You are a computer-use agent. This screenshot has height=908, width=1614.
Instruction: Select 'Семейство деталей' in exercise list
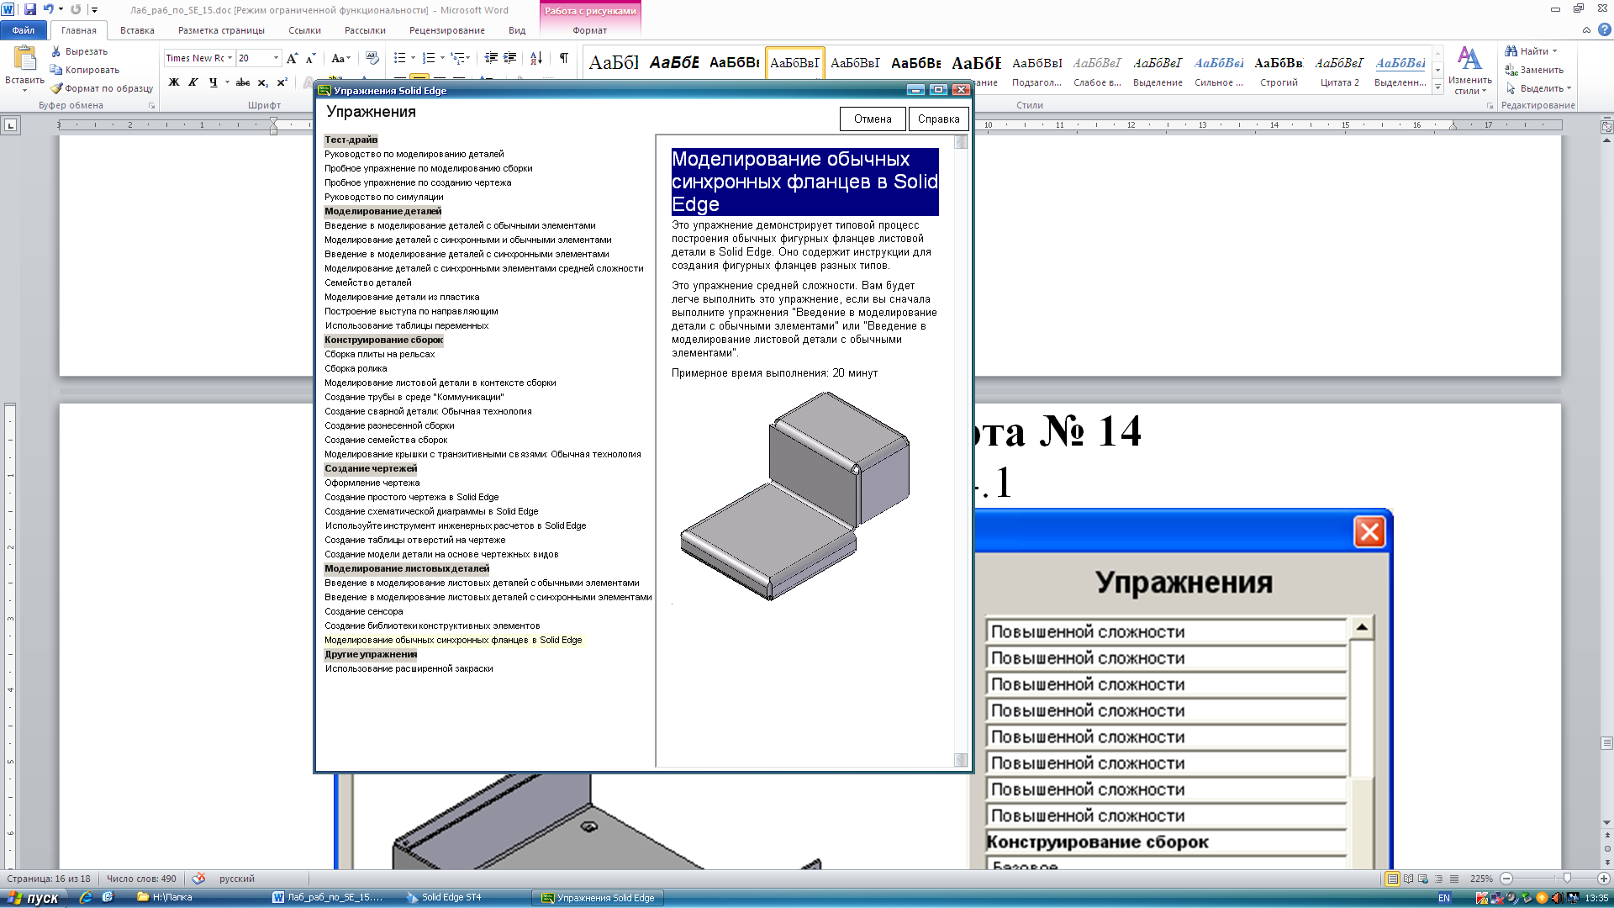click(x=368, y=282)
